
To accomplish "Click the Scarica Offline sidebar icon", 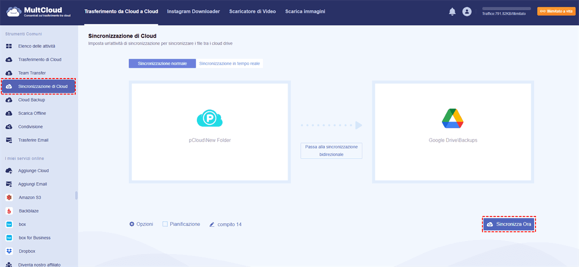I will tap(9, 114).
